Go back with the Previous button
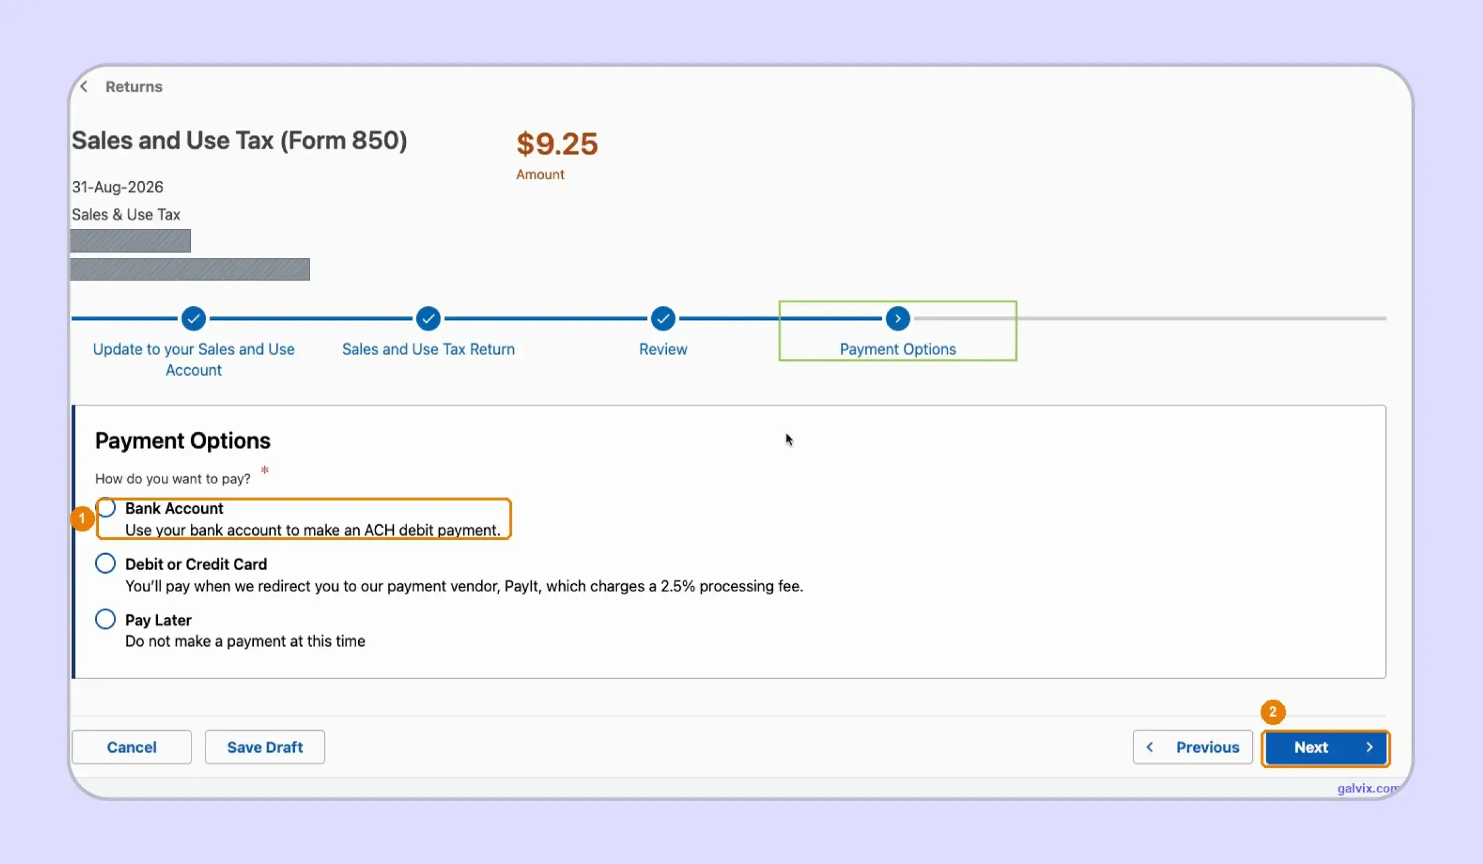 click(x=1192, y=747)
